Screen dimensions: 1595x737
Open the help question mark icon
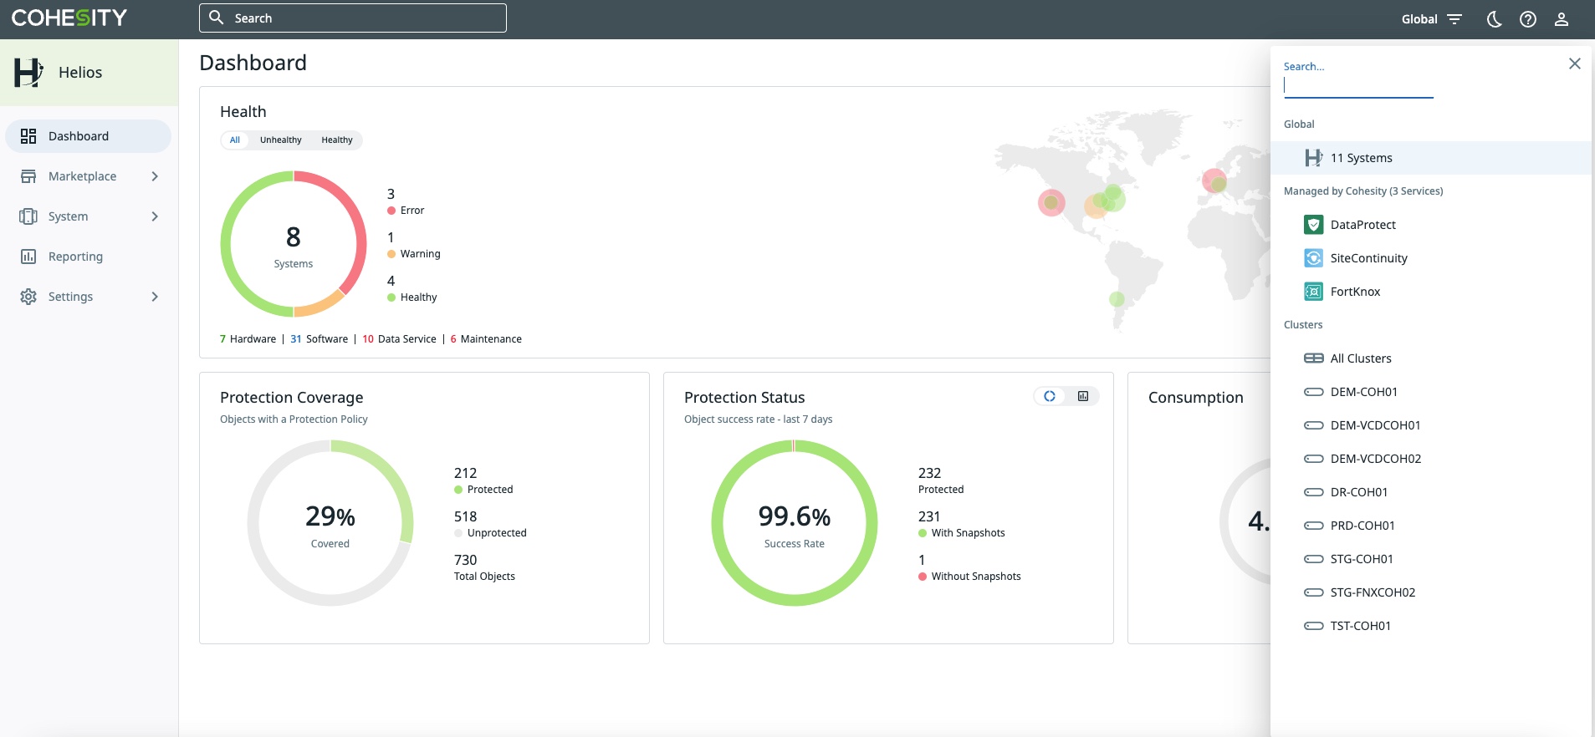tap(1527, 19)
